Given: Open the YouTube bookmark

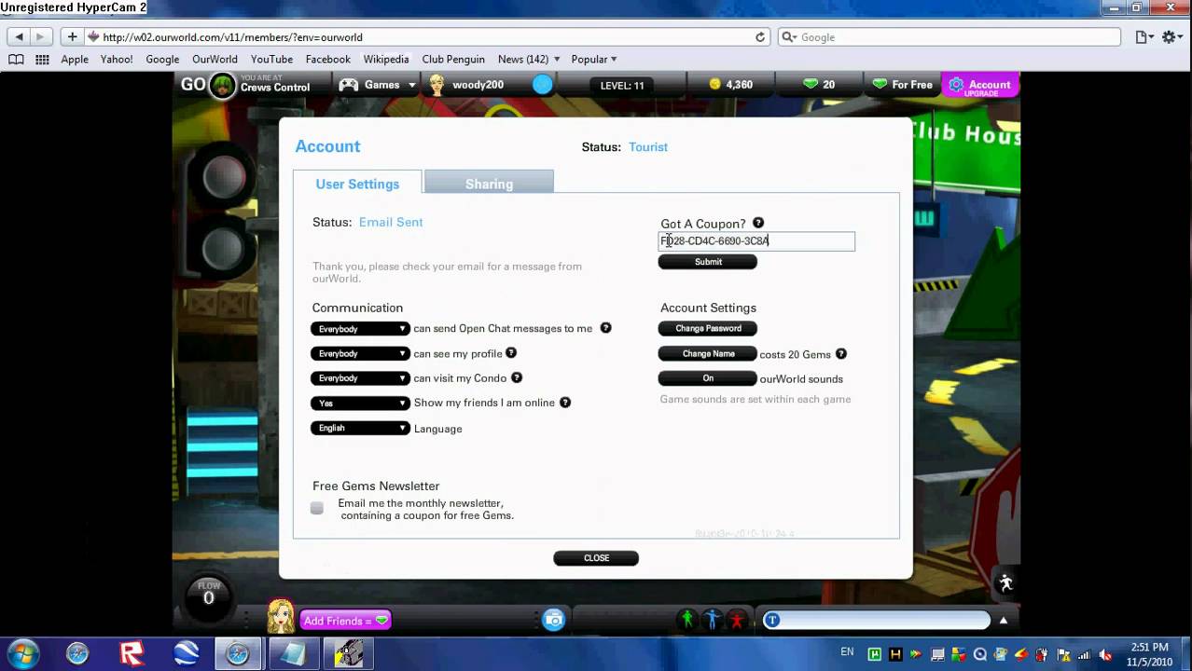Looking at the screenshot, I should (x=271, y=60).
